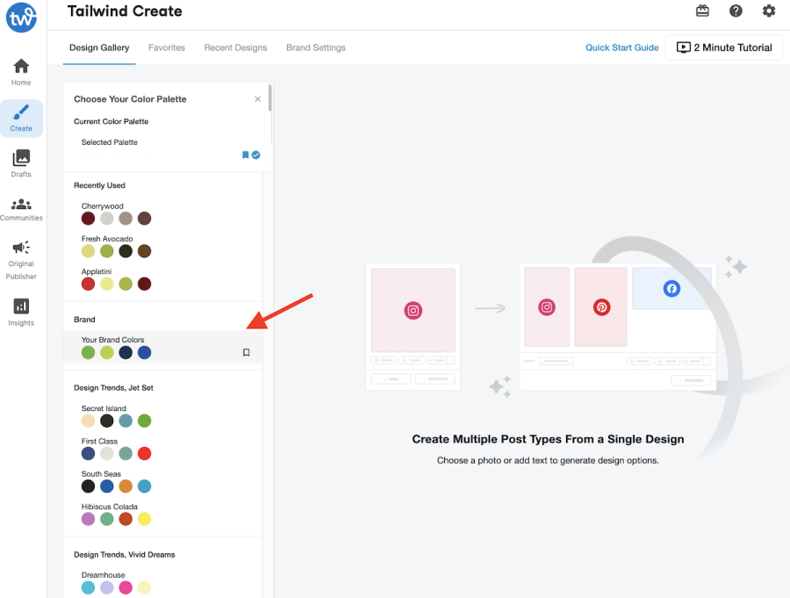
Task: Pick the navy swatch in Your Brand Colors
Action: (x=126, y=352)
